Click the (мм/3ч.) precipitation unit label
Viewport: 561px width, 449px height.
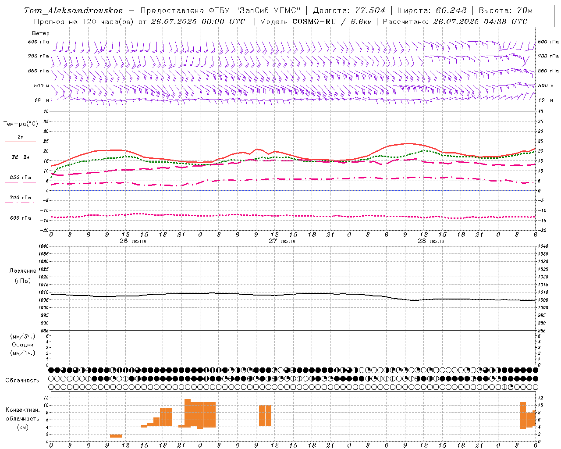point(22,336)
